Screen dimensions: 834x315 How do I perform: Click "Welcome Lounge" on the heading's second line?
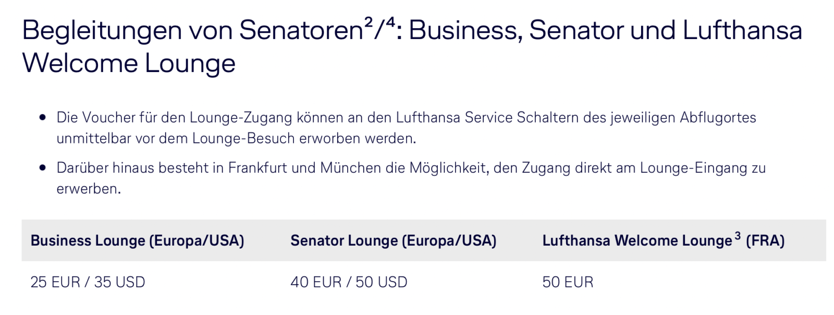coord(129,64)
